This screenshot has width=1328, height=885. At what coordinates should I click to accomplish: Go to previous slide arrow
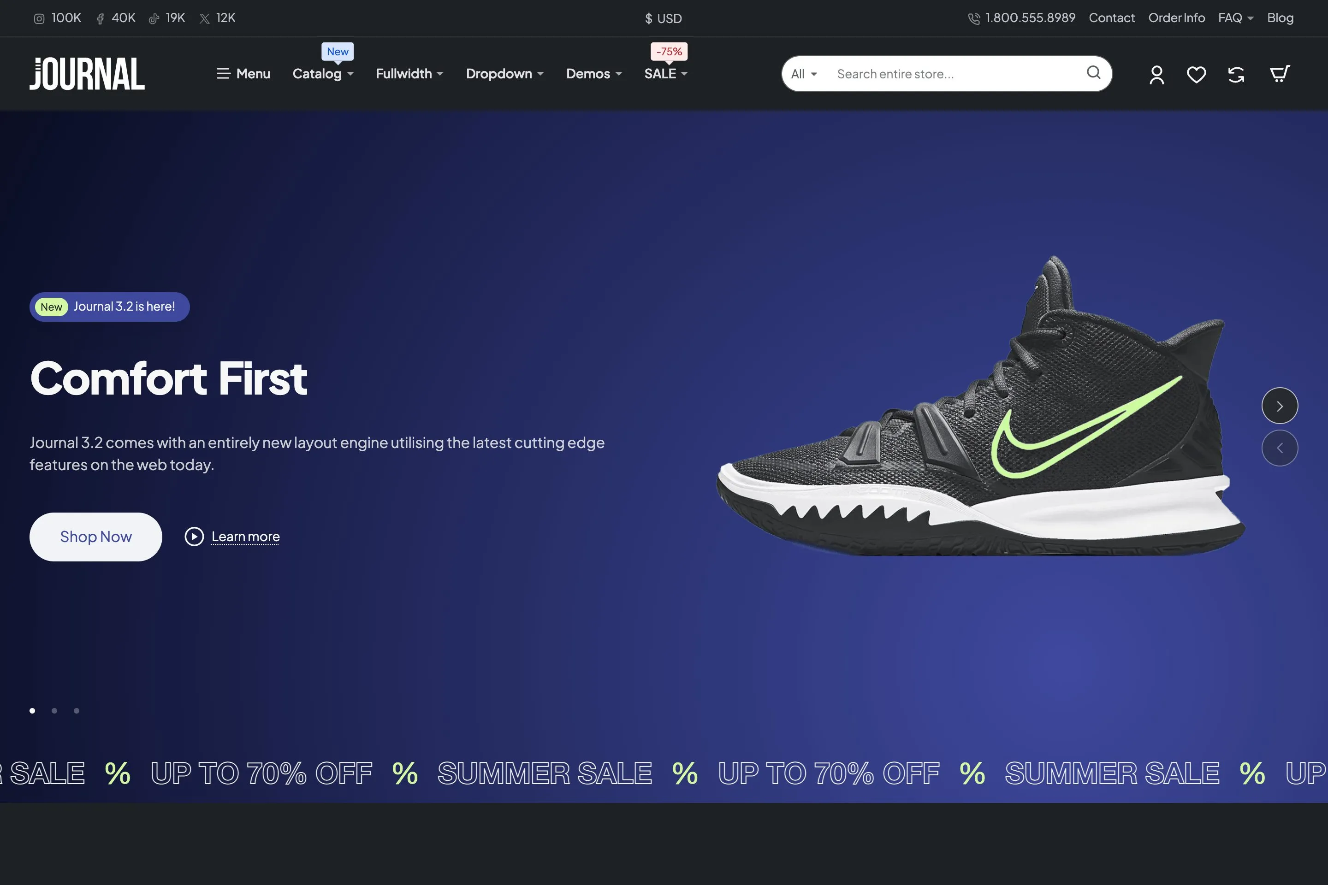tap(1280, 448)
